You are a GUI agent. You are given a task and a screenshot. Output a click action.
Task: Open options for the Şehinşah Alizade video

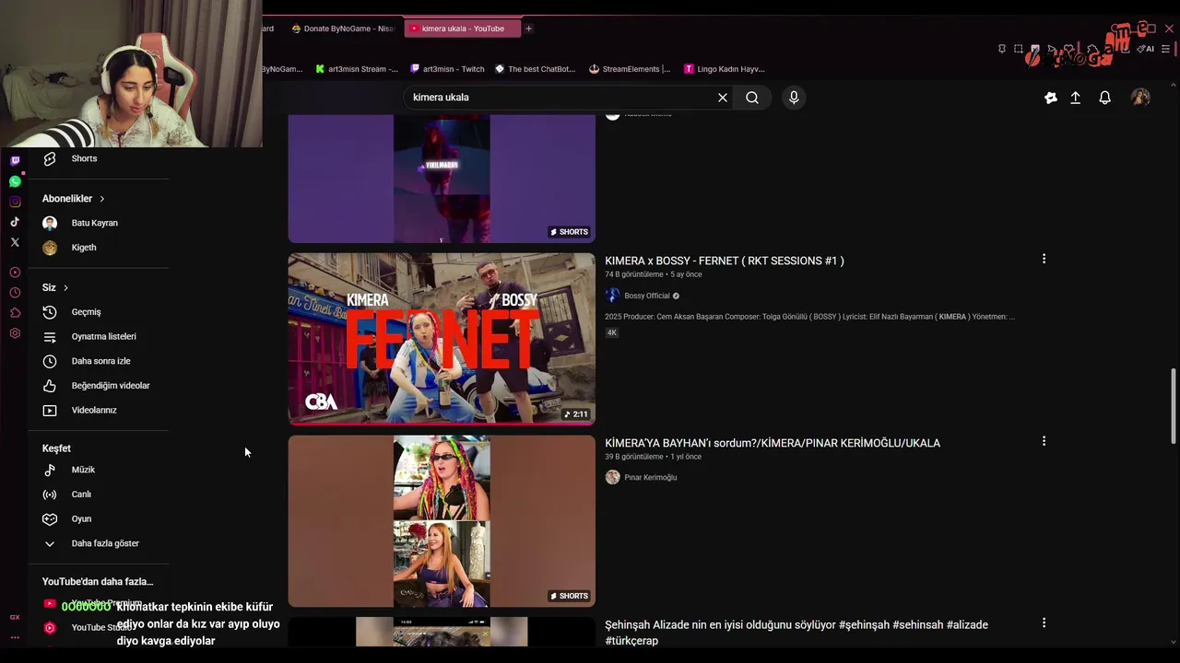coord(1044,622)
